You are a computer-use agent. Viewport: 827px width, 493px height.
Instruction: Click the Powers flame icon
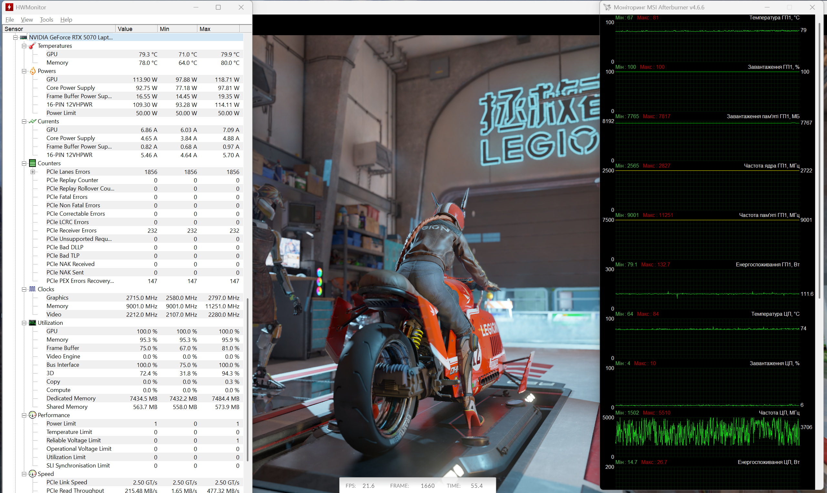pos(33,71)
